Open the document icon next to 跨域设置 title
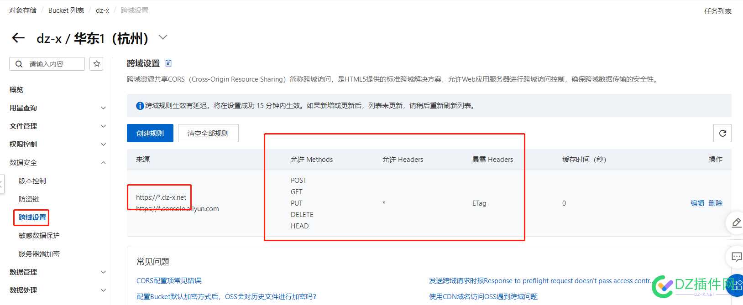 click(x=168, y=63)
